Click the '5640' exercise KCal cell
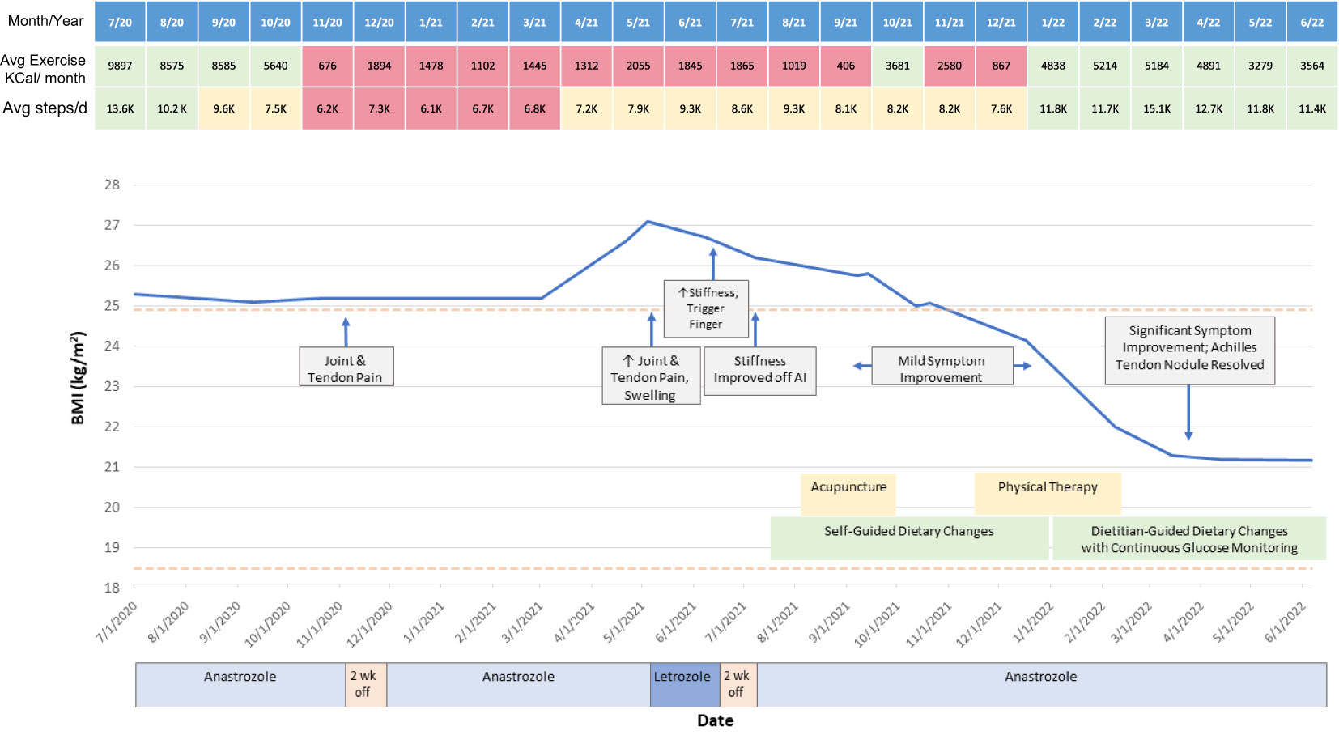 click(275, 66)
